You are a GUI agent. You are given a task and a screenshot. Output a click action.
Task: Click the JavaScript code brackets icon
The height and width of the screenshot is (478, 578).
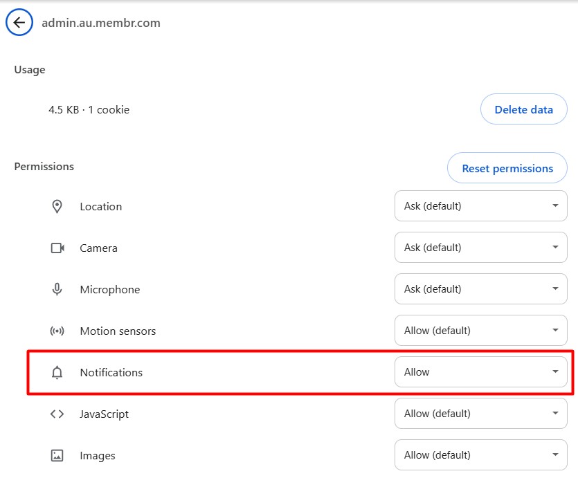[x=57, y=414]
